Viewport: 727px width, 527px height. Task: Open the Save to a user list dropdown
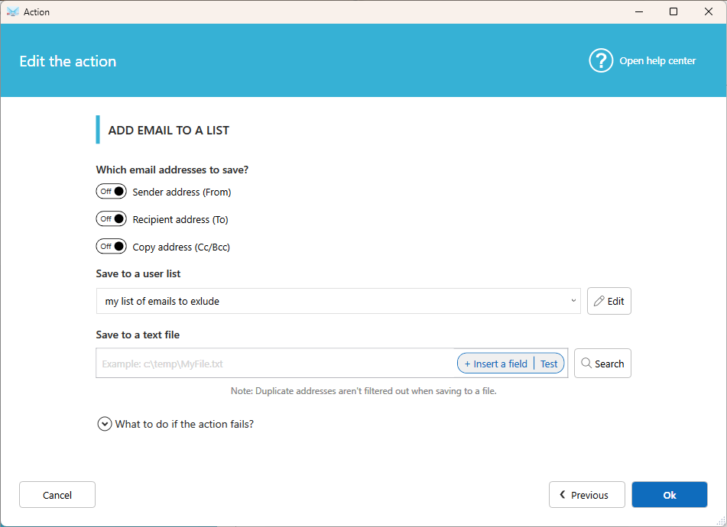(338, 301)
